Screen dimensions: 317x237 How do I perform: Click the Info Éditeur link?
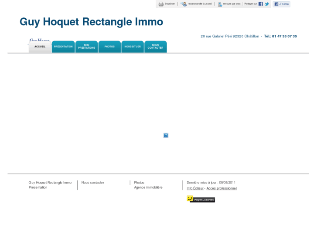pyautogui.click(x=195, y=188)
